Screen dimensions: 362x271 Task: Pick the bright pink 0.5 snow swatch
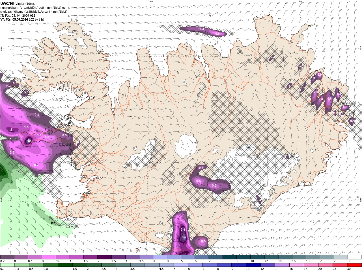[x=49, y=257]
